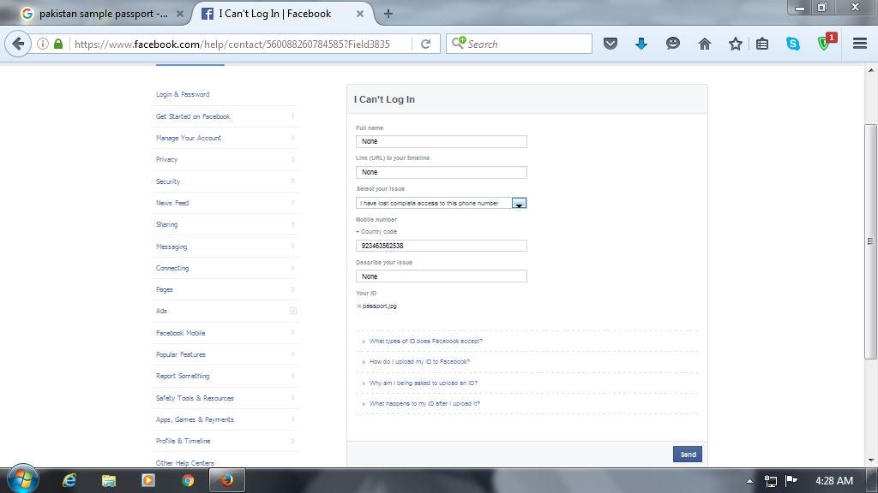Click the Link (URL) to your timeline field
878x493 pixels.
pos(441,172)
